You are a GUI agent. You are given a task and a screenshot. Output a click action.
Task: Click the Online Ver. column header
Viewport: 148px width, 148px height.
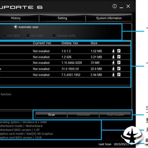(70, 43)
